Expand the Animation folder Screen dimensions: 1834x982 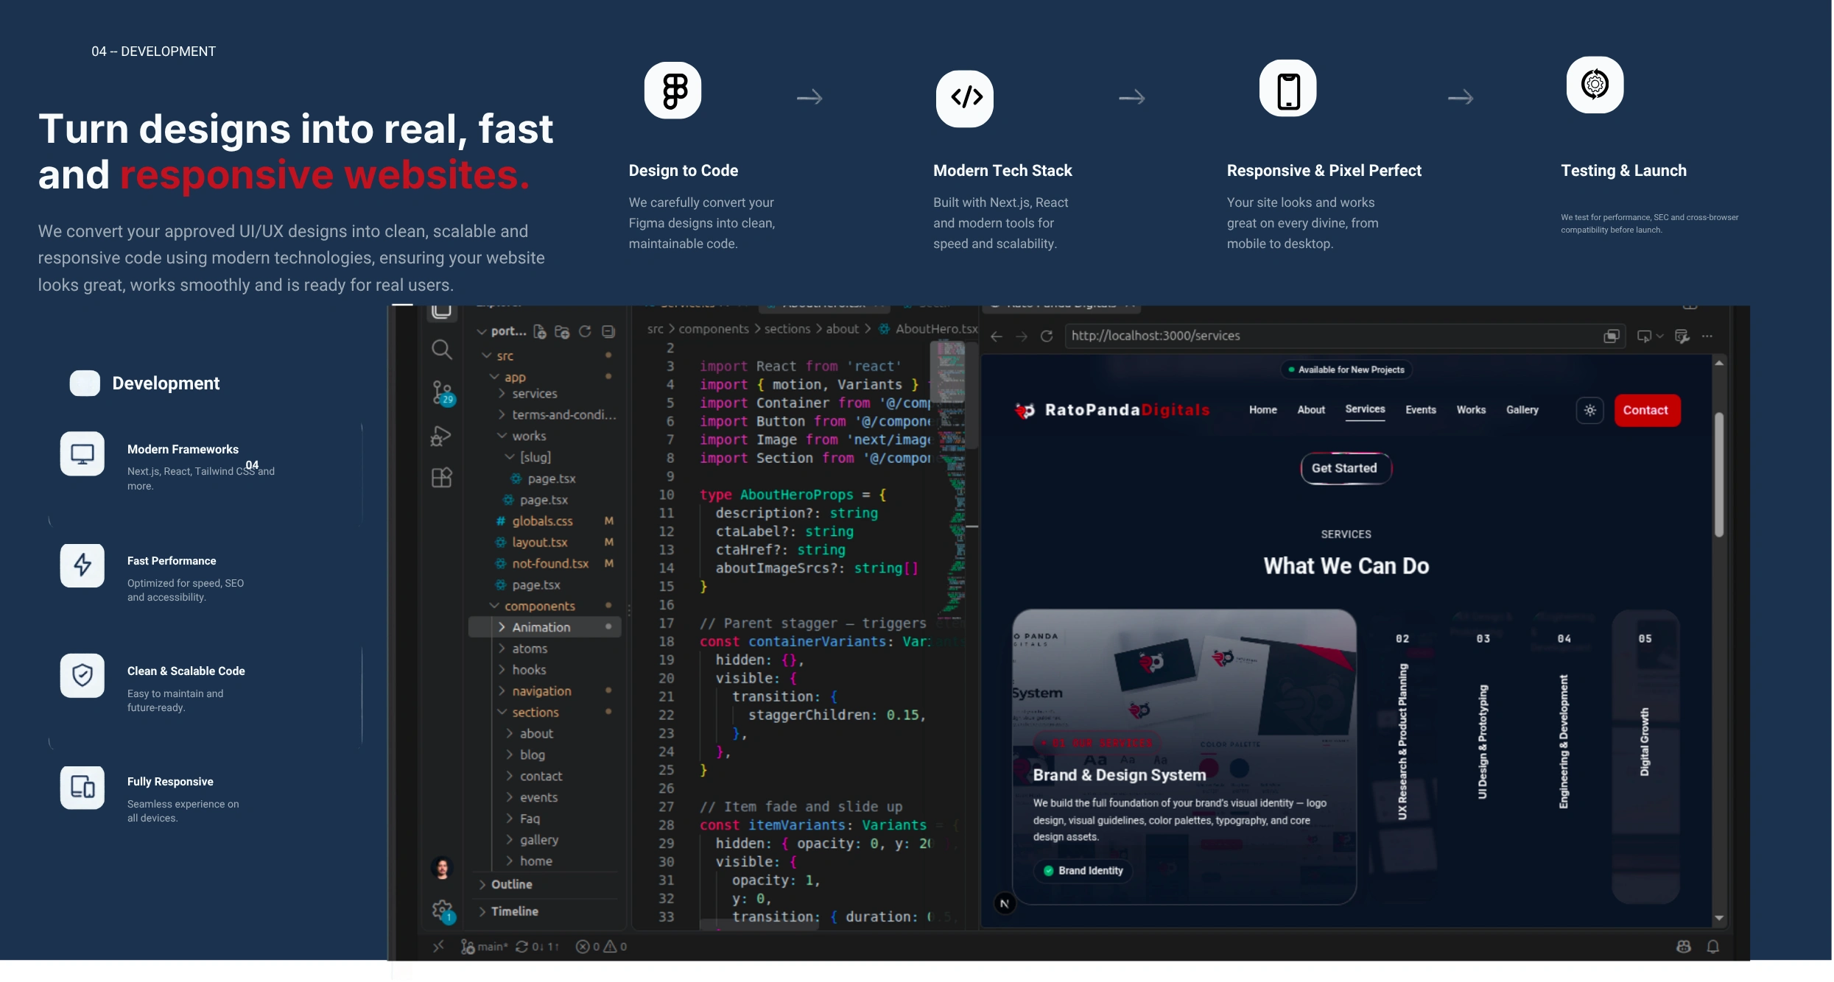(544, 627)
